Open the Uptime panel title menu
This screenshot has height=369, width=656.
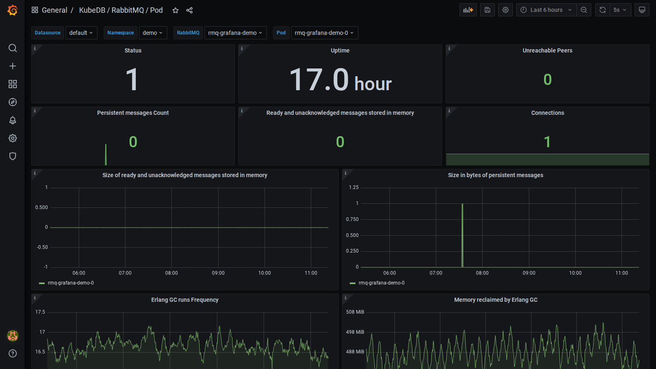[x=340, y=50]
